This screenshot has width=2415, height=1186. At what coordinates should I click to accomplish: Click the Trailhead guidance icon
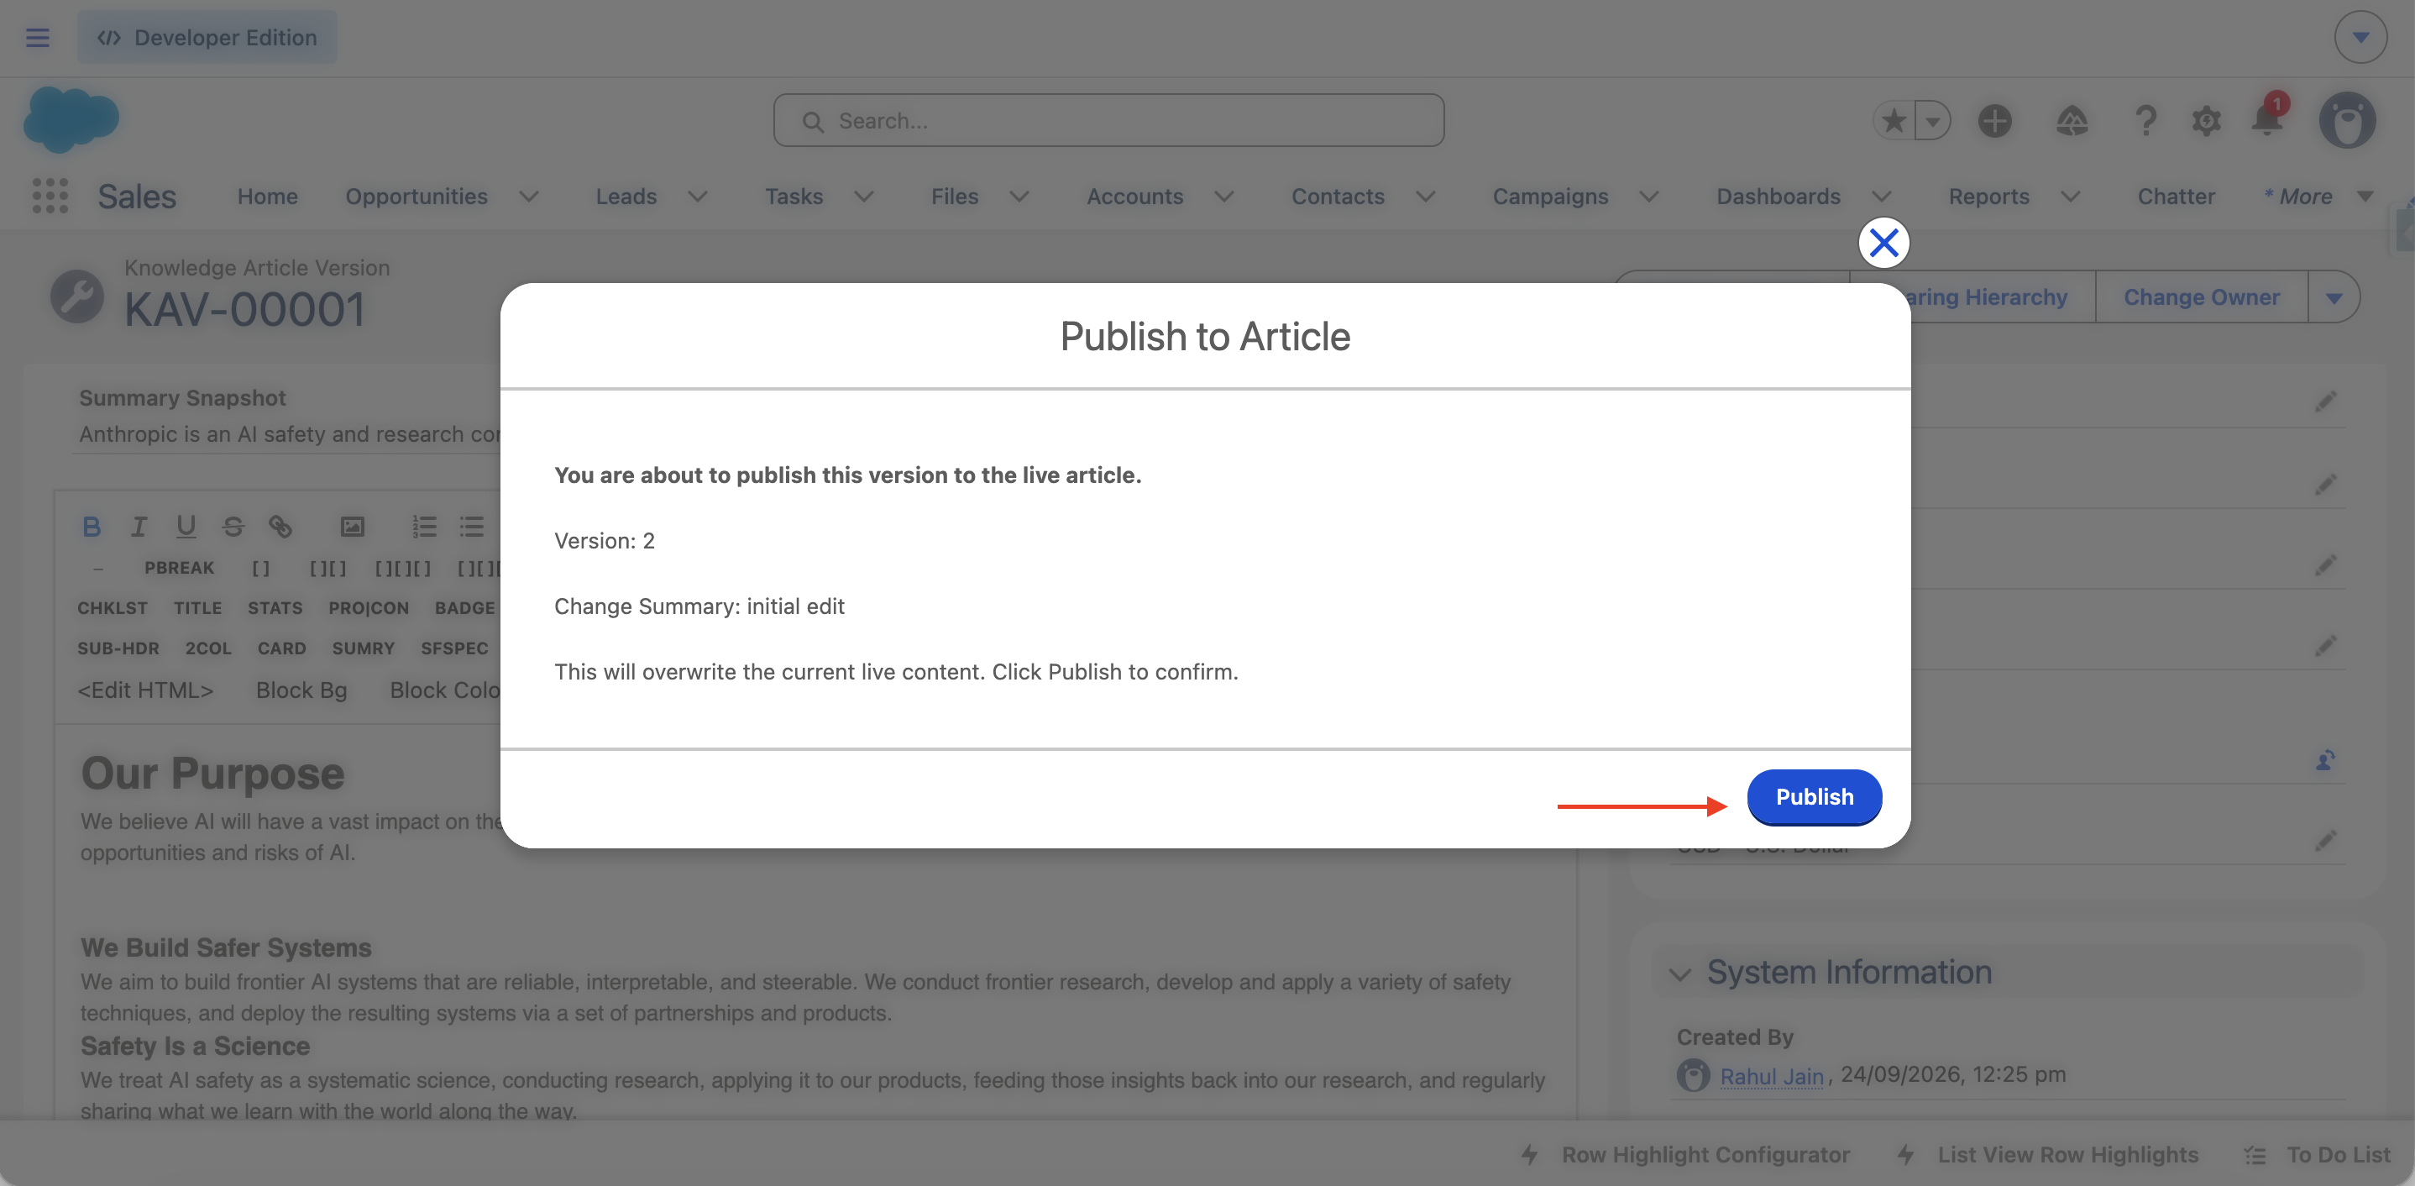(2072, 121)
